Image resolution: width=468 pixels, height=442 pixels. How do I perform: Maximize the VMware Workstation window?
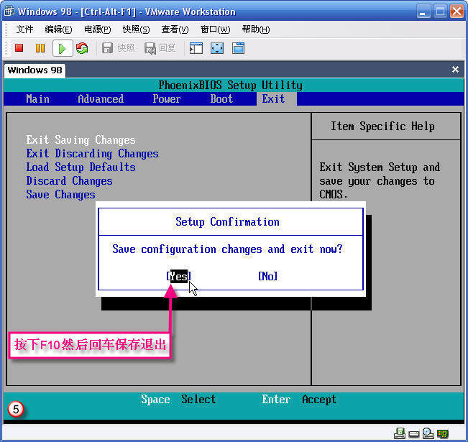(x=440, y=11)
